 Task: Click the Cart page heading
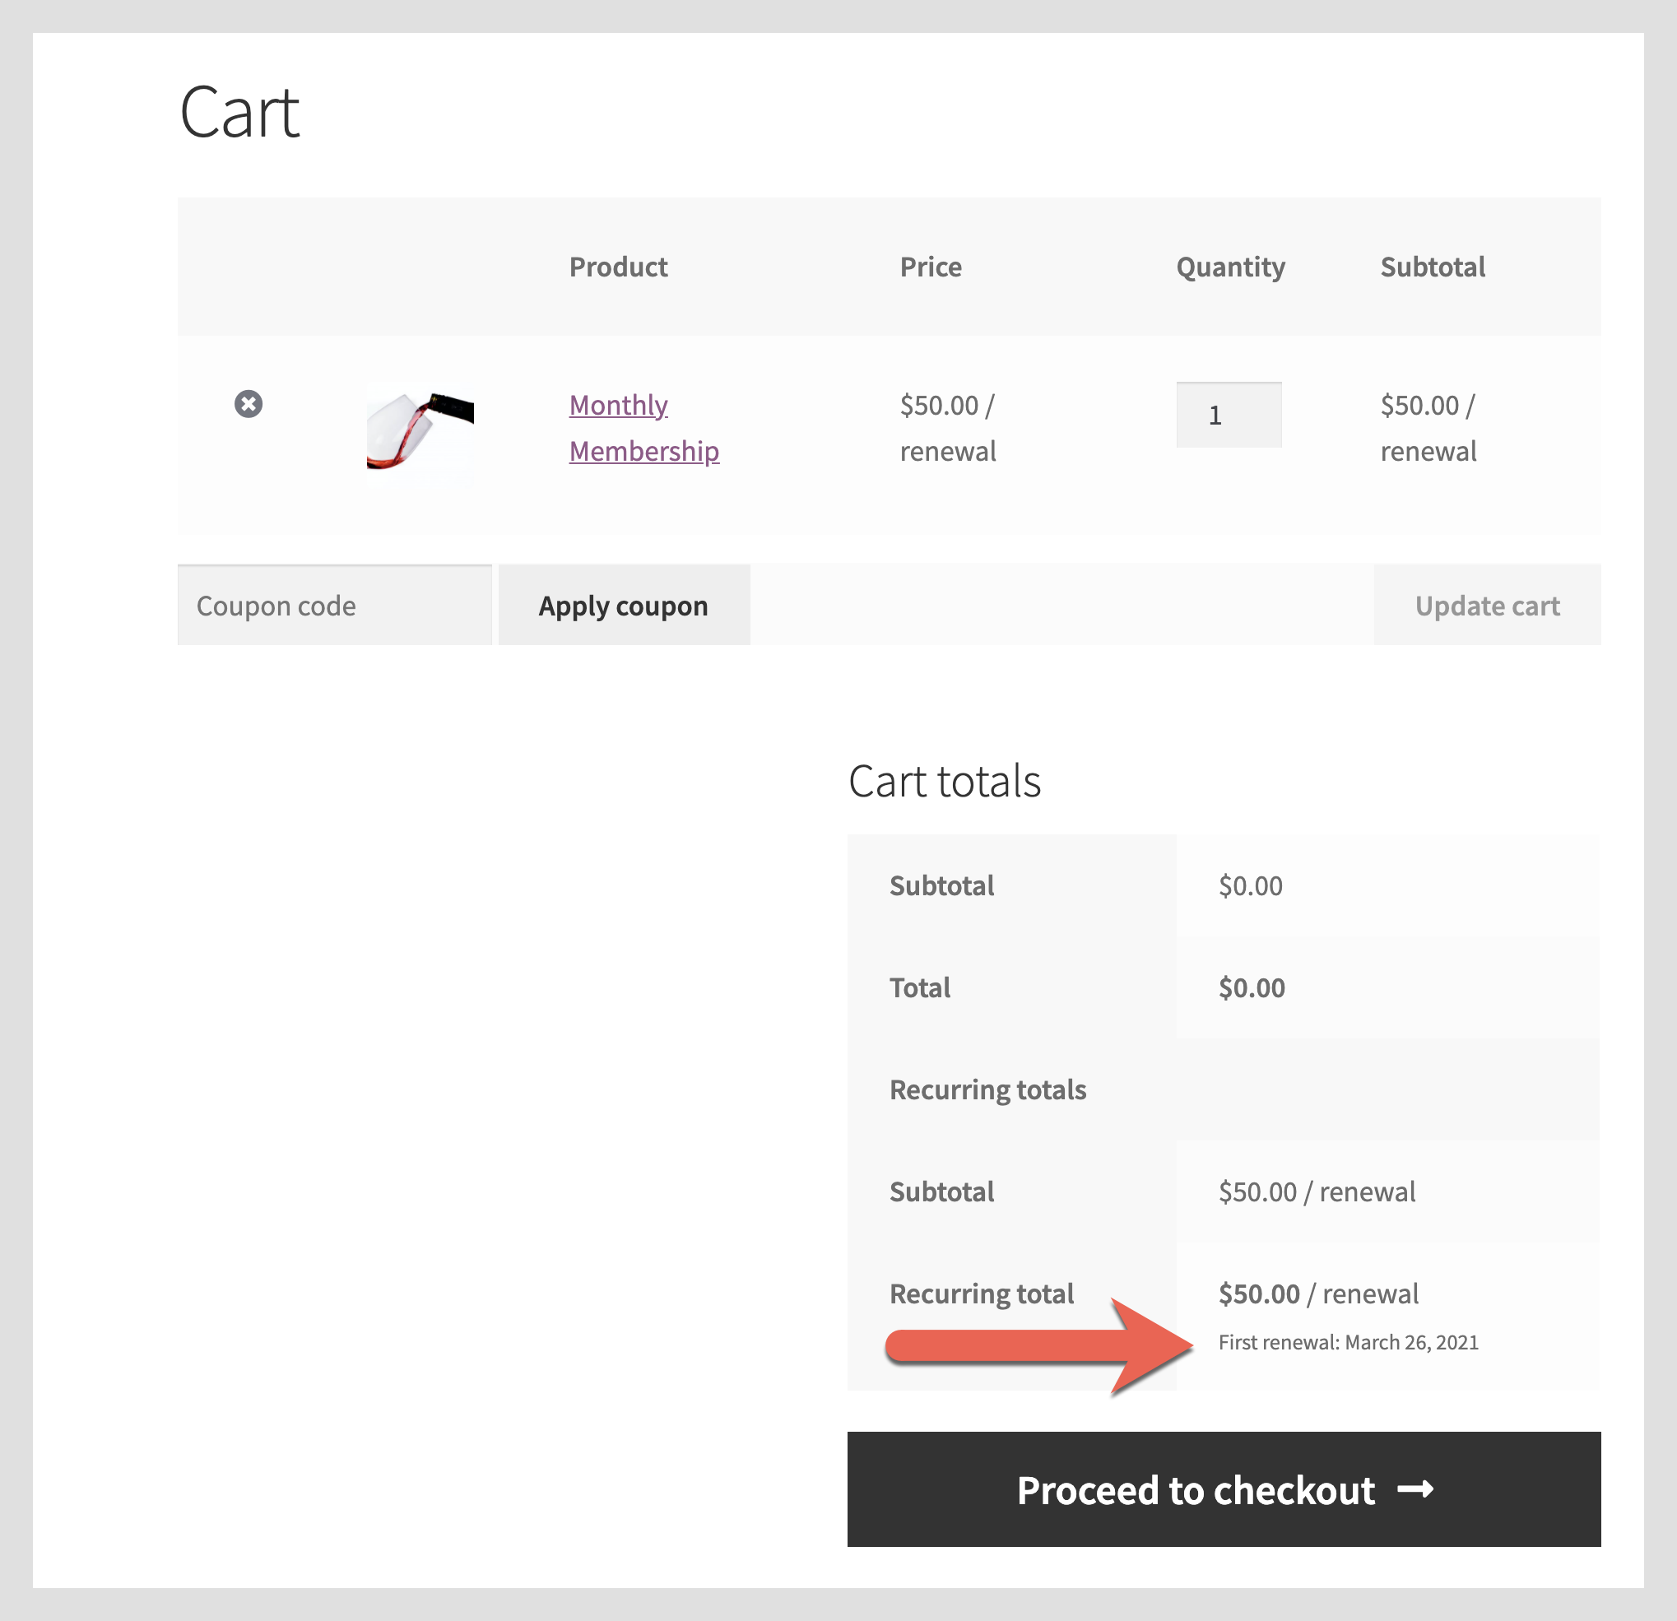tap(239, 113)
